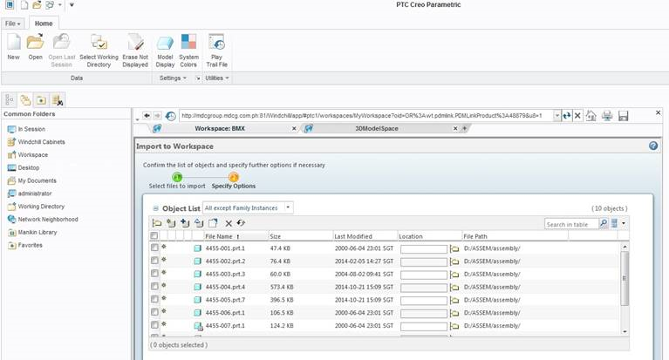Switch to Workspace: BMX tab
669x360 pixels.
(x=220, y=128)
